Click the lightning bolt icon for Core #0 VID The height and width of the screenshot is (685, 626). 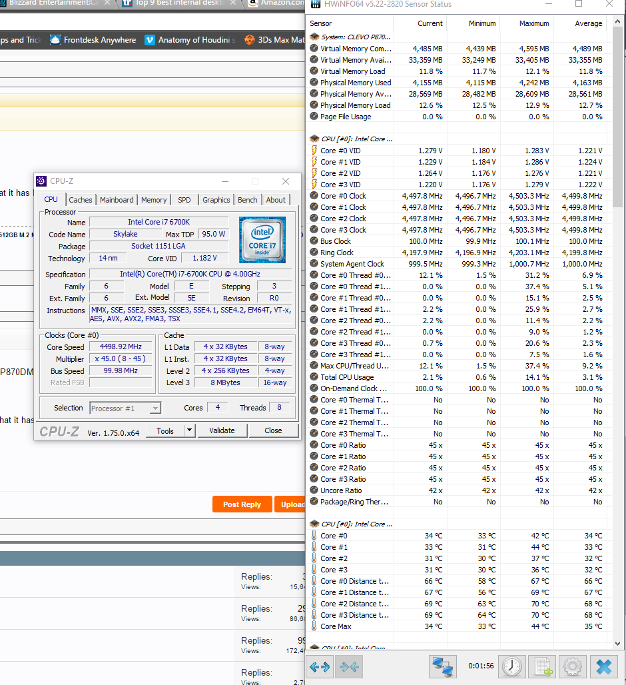click(x=314, y=151)
